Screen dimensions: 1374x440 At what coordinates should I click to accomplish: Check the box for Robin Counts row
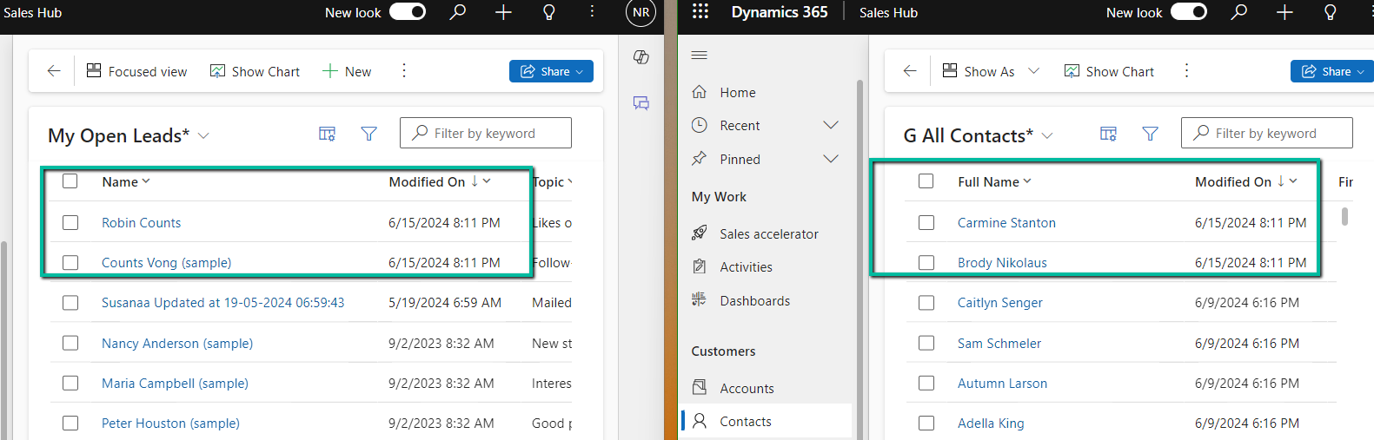pos(70,223)
